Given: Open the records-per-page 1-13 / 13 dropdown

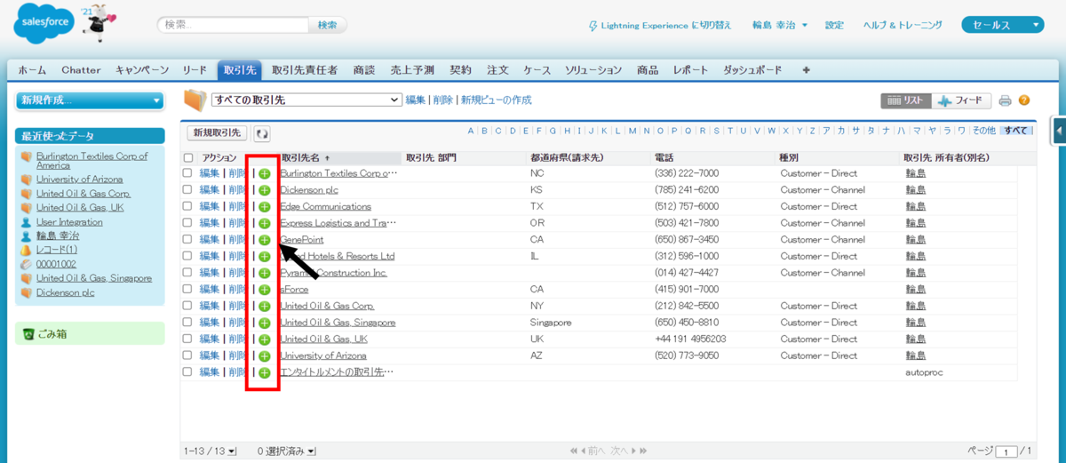Looking at the screenshot, I should click(211, 451).
